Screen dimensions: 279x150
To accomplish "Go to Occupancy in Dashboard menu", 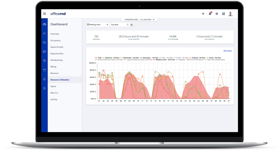I will tap(56, 41).
